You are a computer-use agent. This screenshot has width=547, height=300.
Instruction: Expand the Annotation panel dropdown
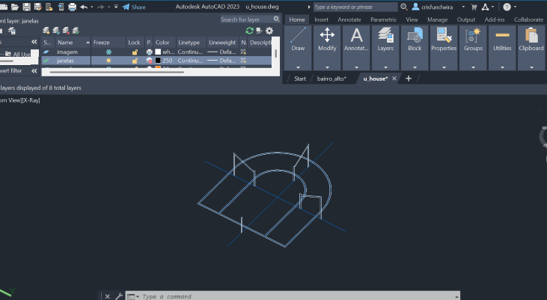[356, 67]
